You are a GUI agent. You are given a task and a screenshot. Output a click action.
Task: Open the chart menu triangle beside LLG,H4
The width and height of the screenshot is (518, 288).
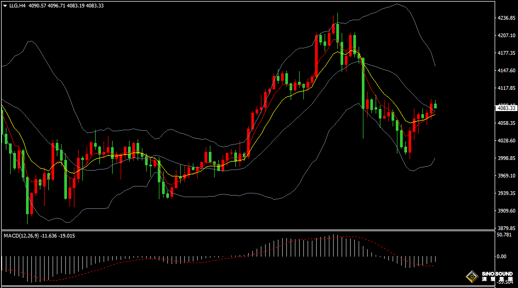[5, 5]
